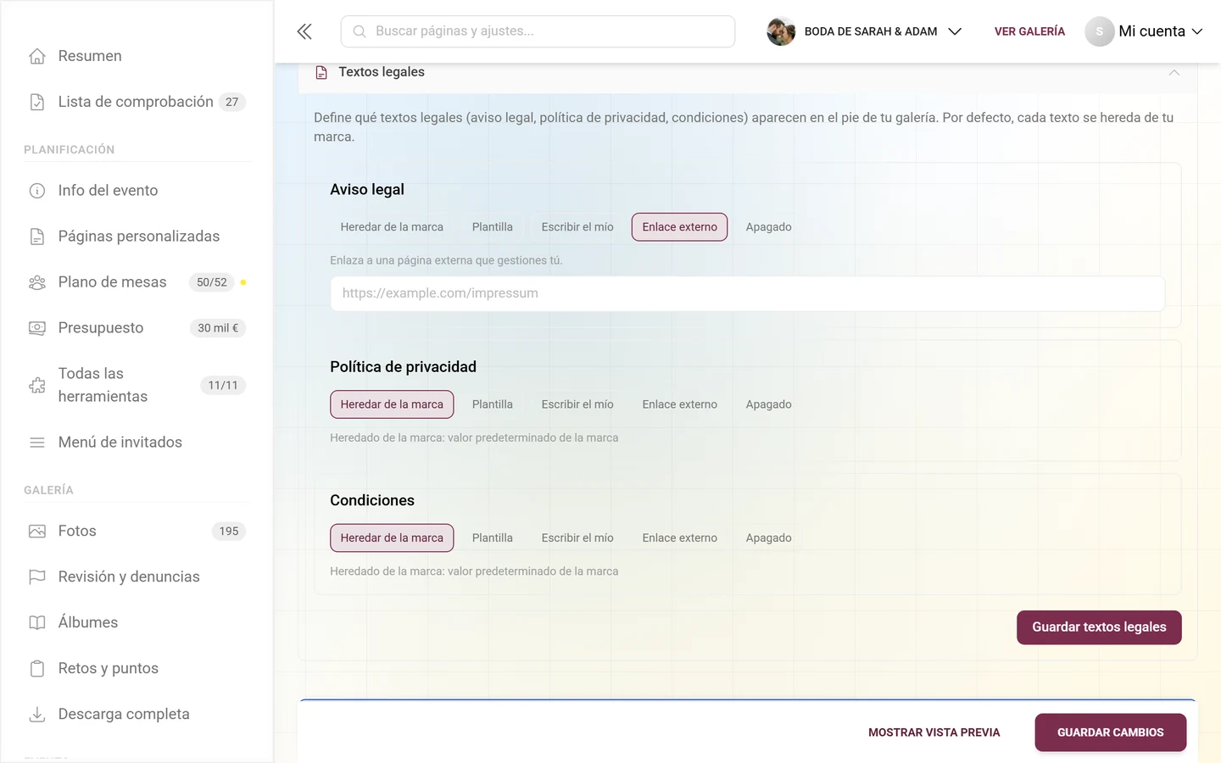Click the Plano de mesas people icon
This screenshot has height=763, width=1221.
pos(37,282)
